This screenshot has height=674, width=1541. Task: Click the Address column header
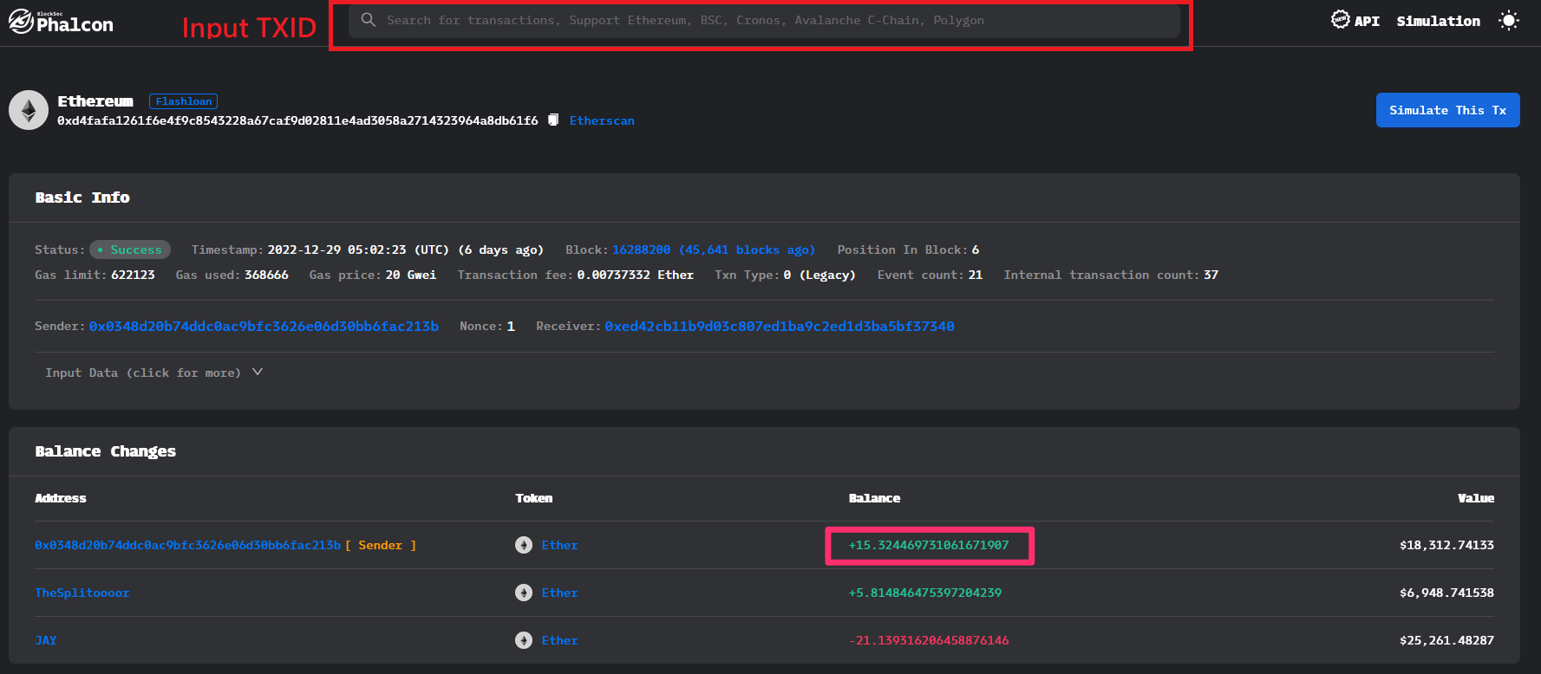tap(61, 498)
